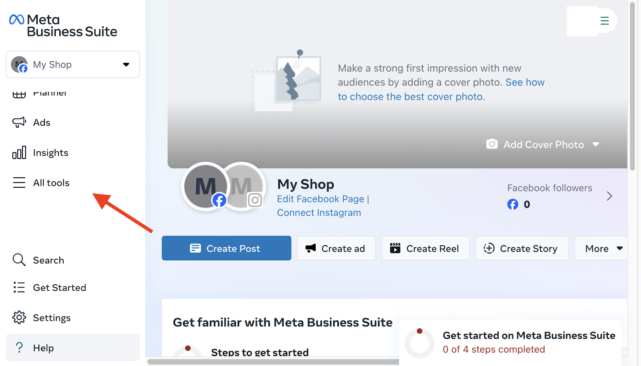This screenshot has height=366, width=641.
Task: Click the clapperboard icon in Create Reel
Action: [x=395, y=248]
